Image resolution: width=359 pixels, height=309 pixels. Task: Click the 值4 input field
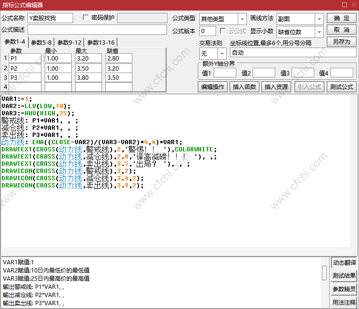(x=342, y=73)
